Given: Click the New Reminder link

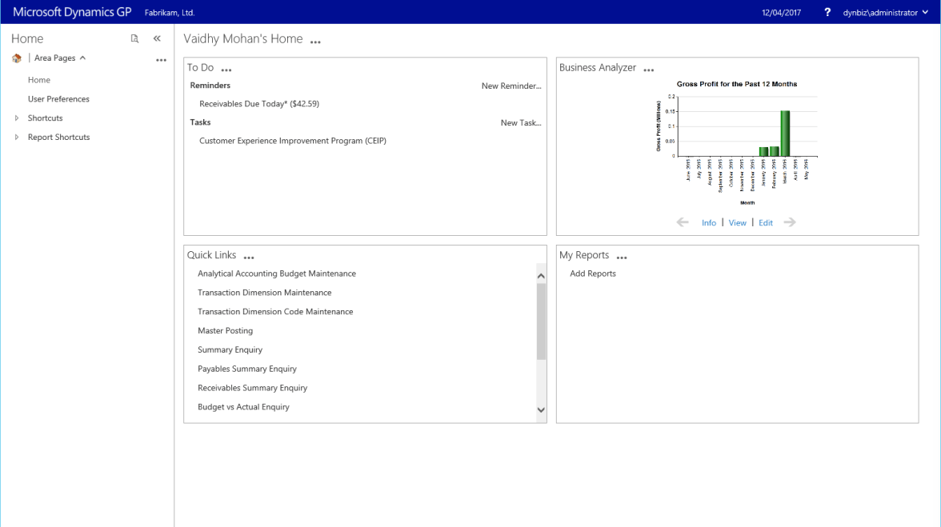Looking at the screenshot, I should coord(511,86).
